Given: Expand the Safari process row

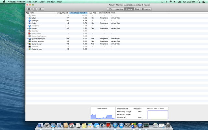Looking at the screenshot, I should [27, 18].
